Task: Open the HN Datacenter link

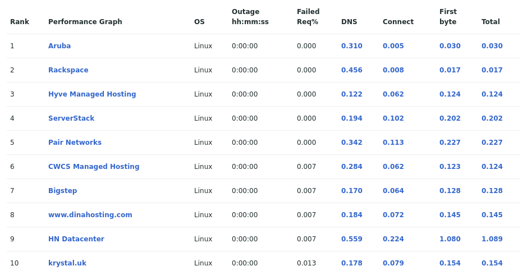Action: point(76,239)
